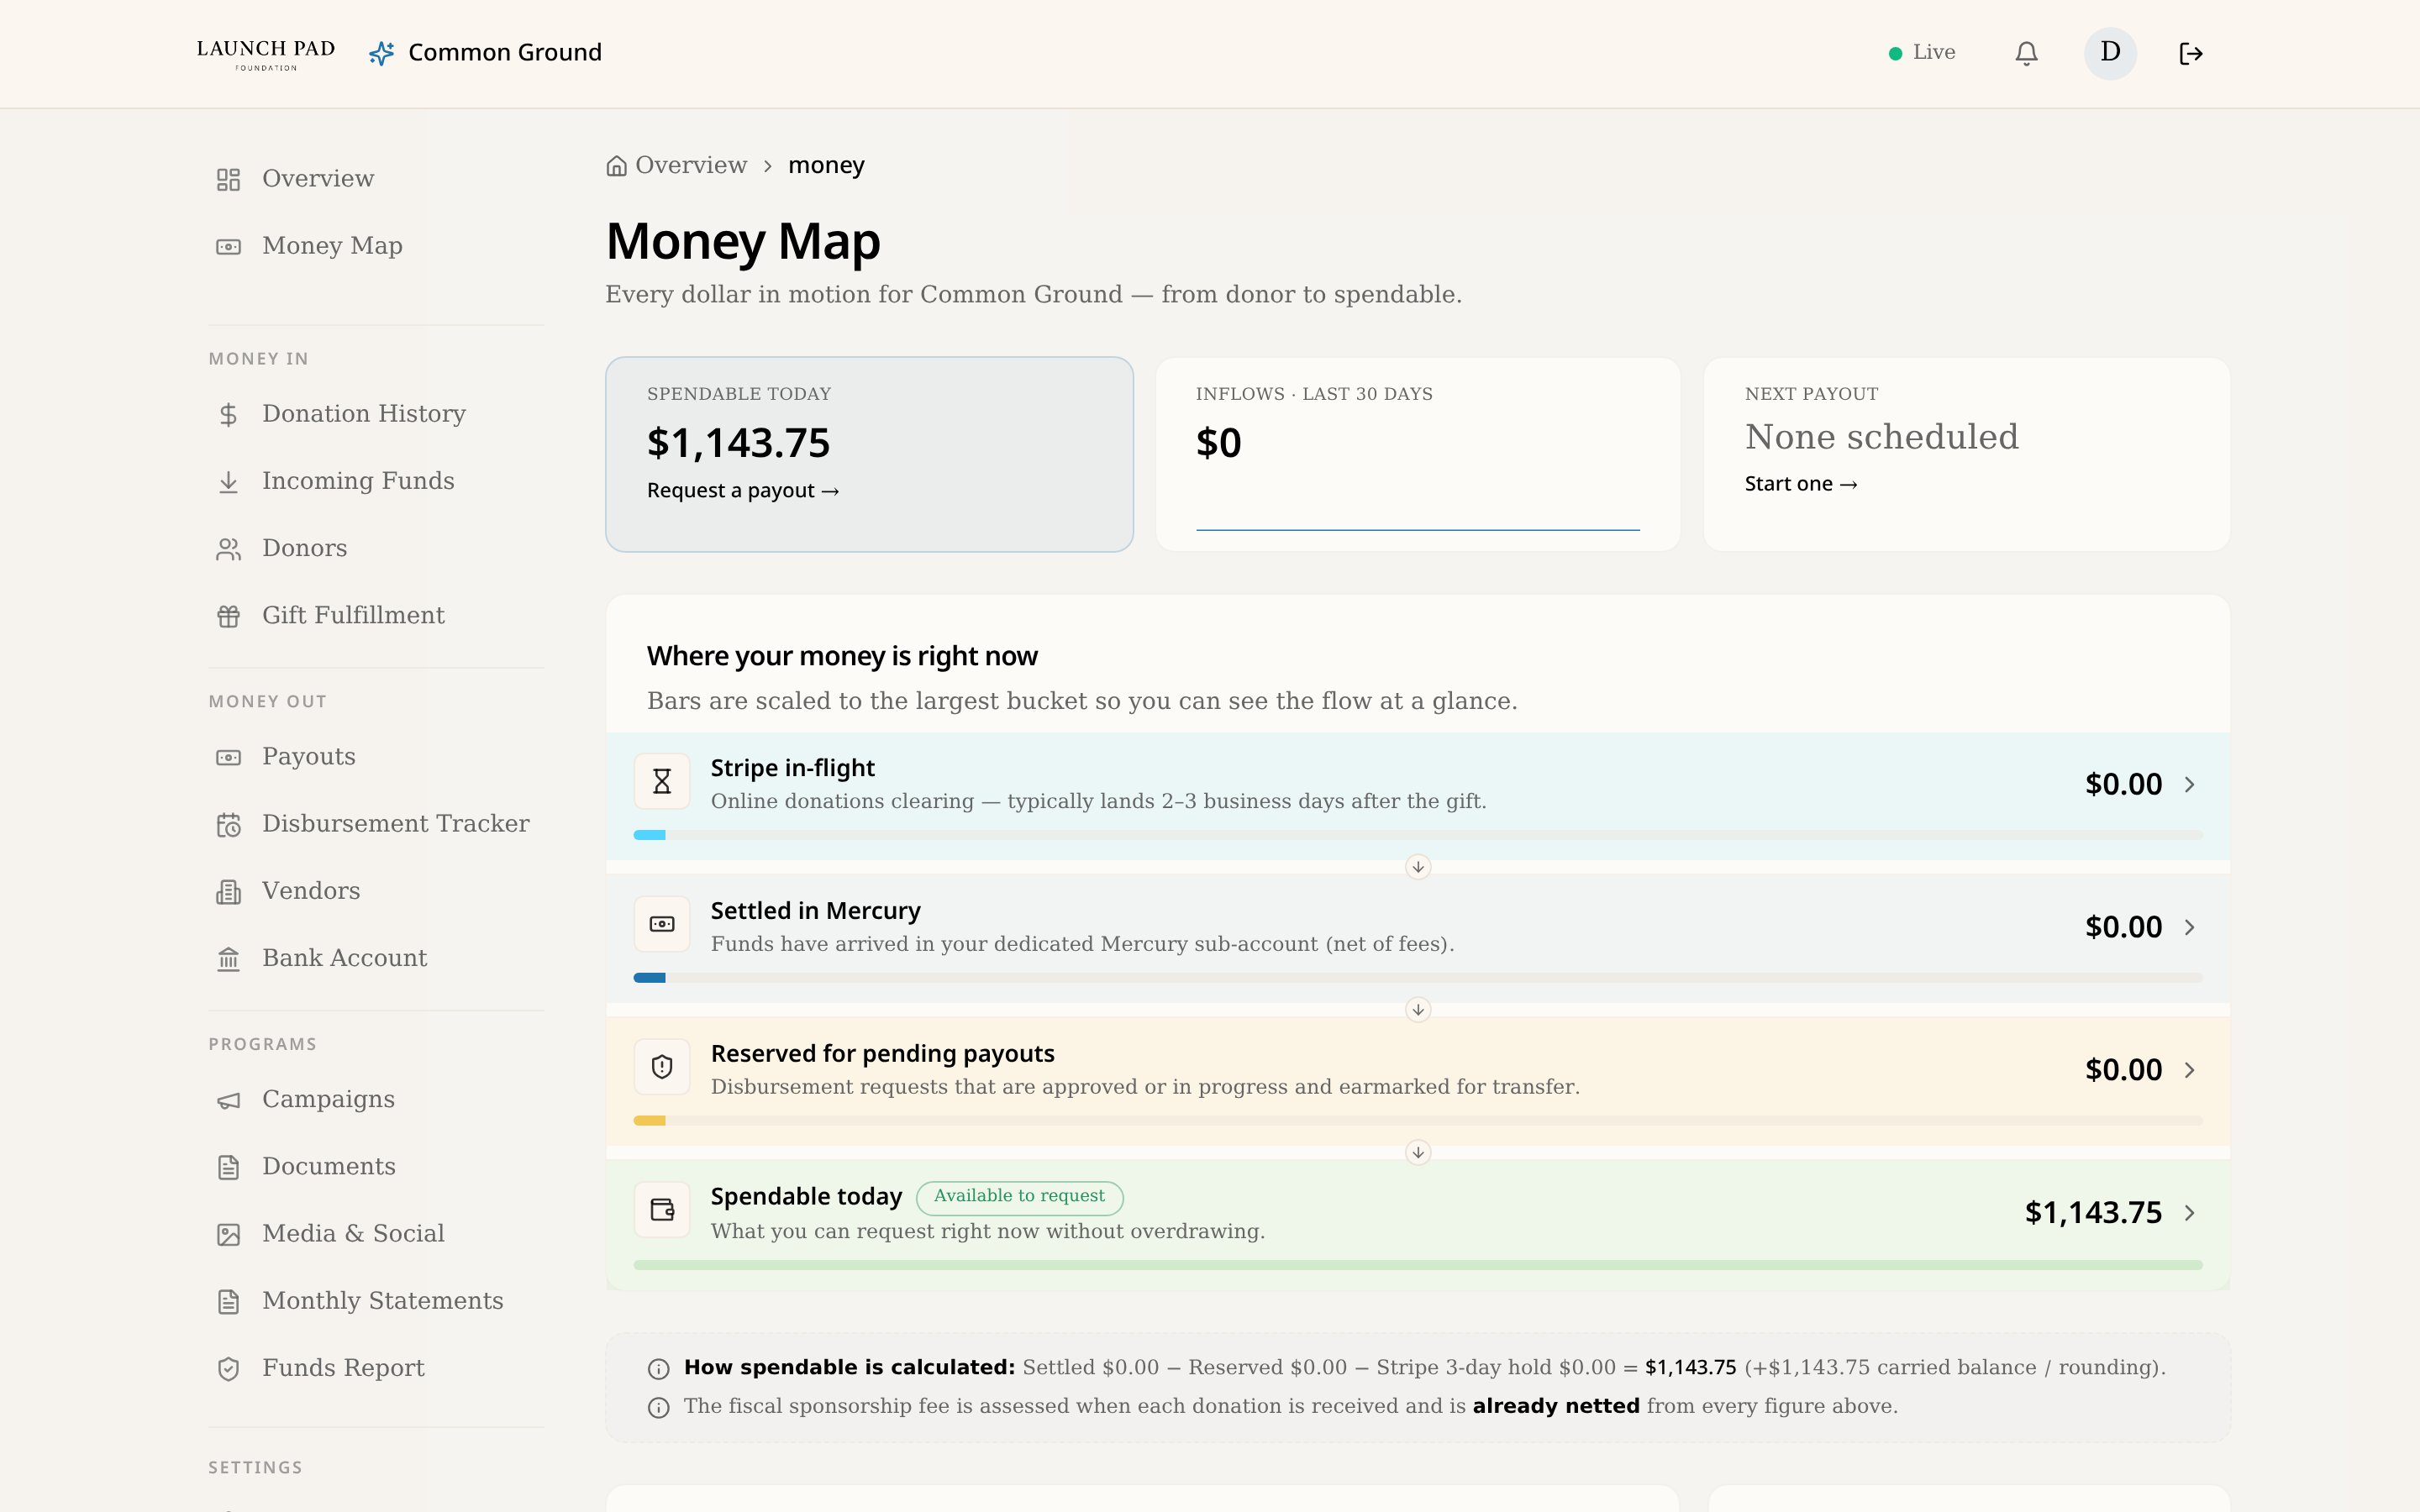Viewport: 2420px width, 1512px height.
Task: Open Funds Report in sidebar
Action: point(376,1368)
